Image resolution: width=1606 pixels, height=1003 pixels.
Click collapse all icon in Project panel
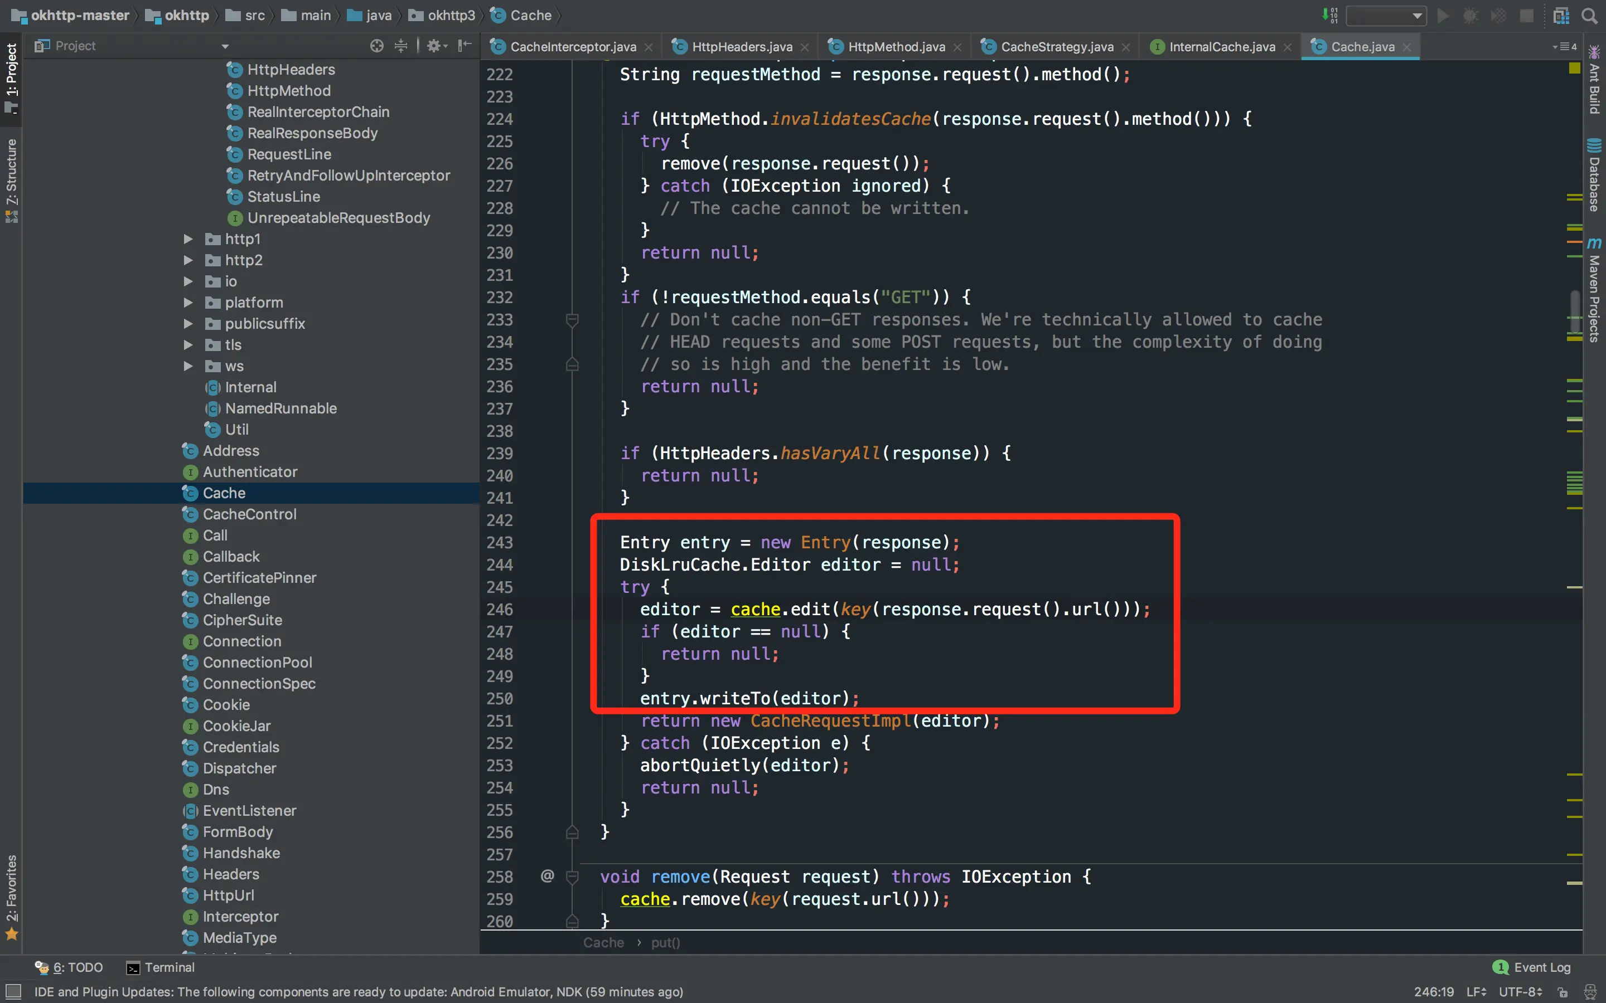[x=401, y=46]
